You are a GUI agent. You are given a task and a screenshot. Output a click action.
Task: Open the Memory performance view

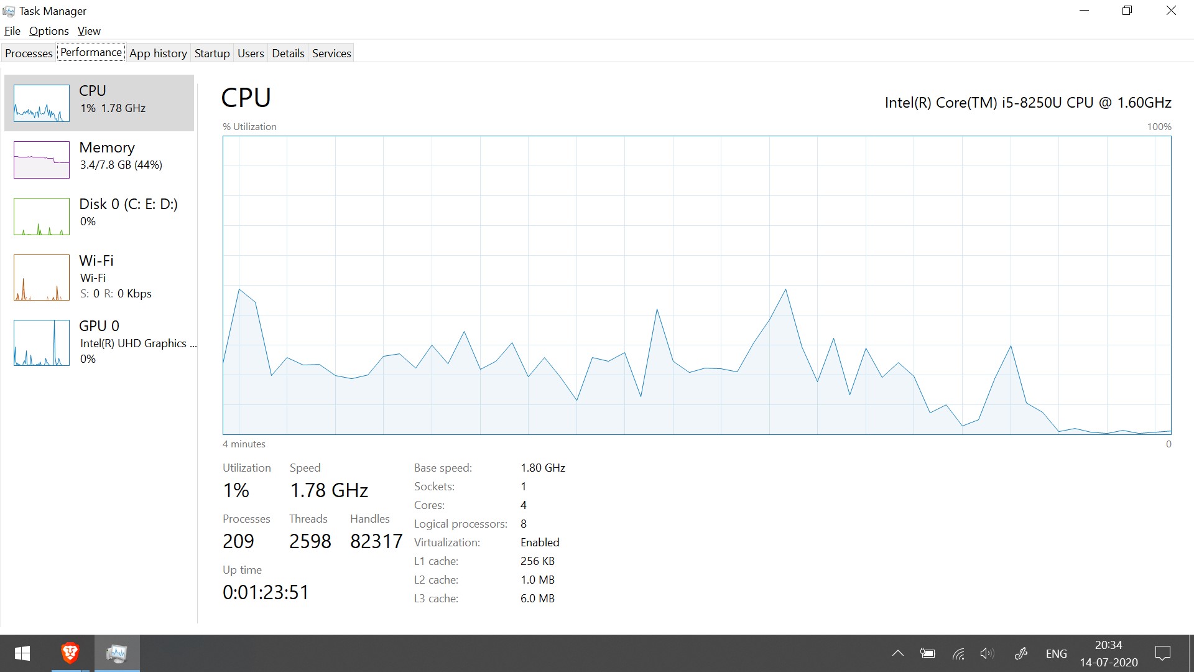(x=99, y=159)
